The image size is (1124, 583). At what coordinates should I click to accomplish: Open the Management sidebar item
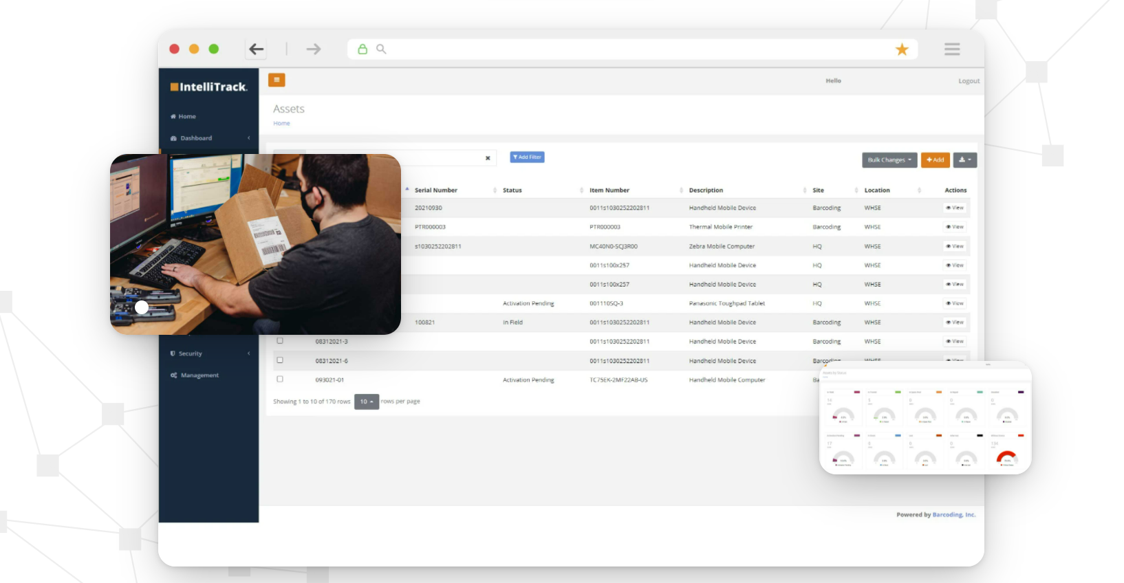[195, 375]
